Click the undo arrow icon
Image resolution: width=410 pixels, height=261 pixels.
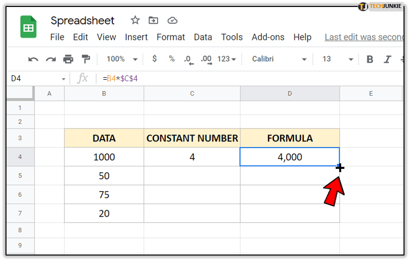coord(33,59)
